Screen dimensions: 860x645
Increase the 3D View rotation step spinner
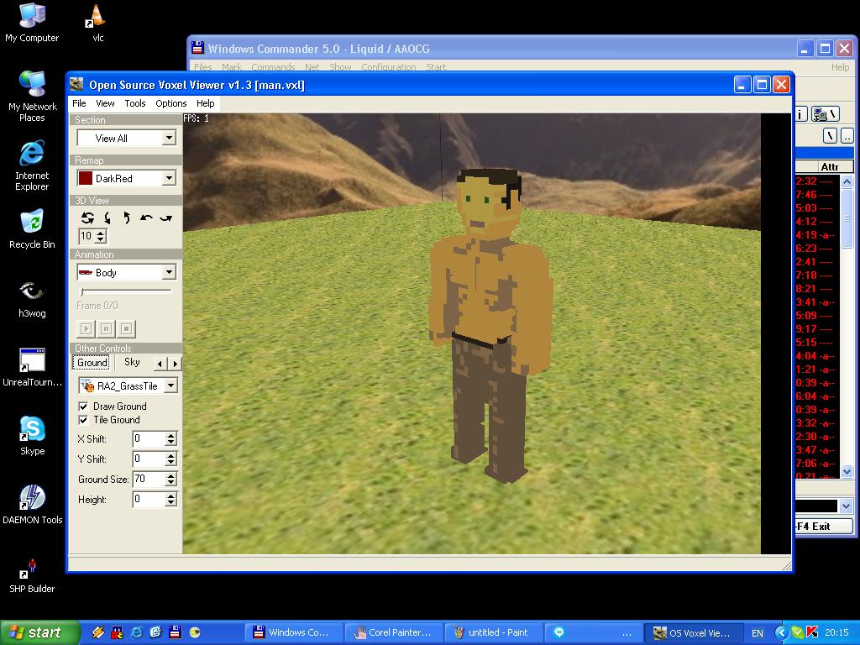(101, 233)
